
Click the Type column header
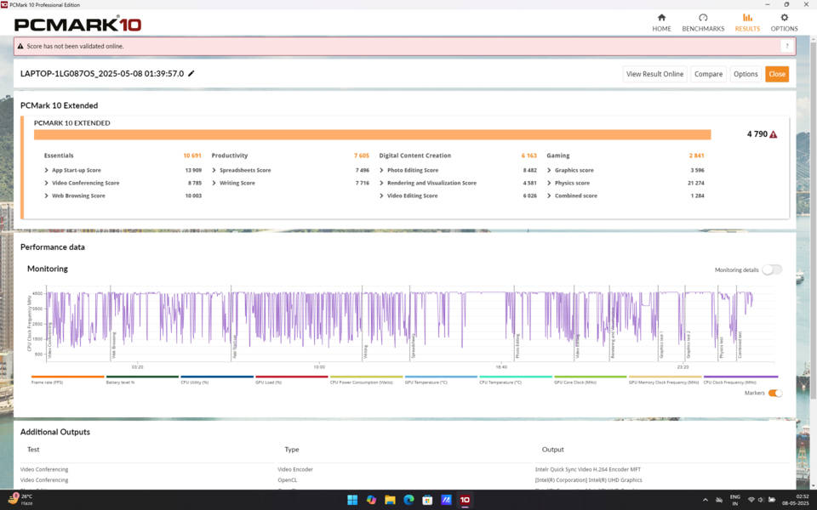tap(292, 449)
